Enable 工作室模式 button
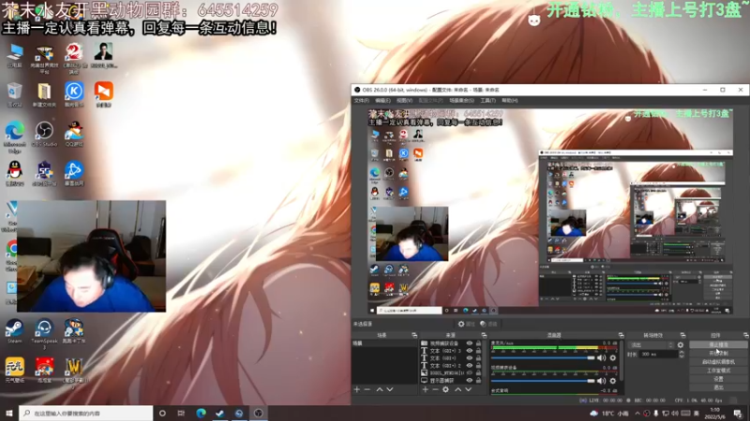Screen dimensions: 750x421 718,370
